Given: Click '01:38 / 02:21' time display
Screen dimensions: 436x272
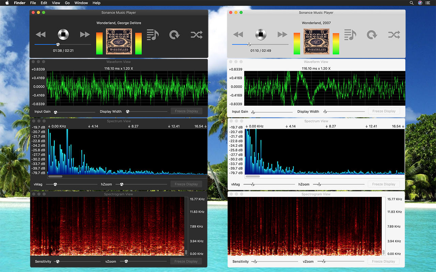Looking at the screenshot, I should point(63,51).
